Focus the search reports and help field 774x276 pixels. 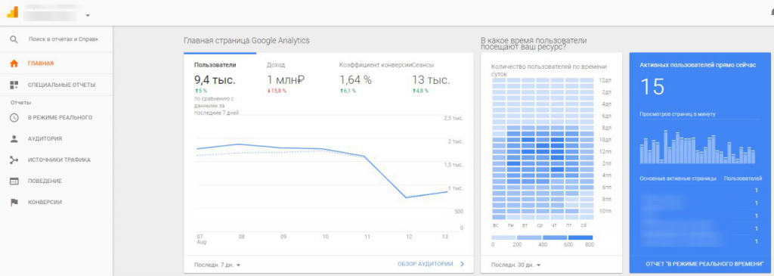tap(63, 39)
